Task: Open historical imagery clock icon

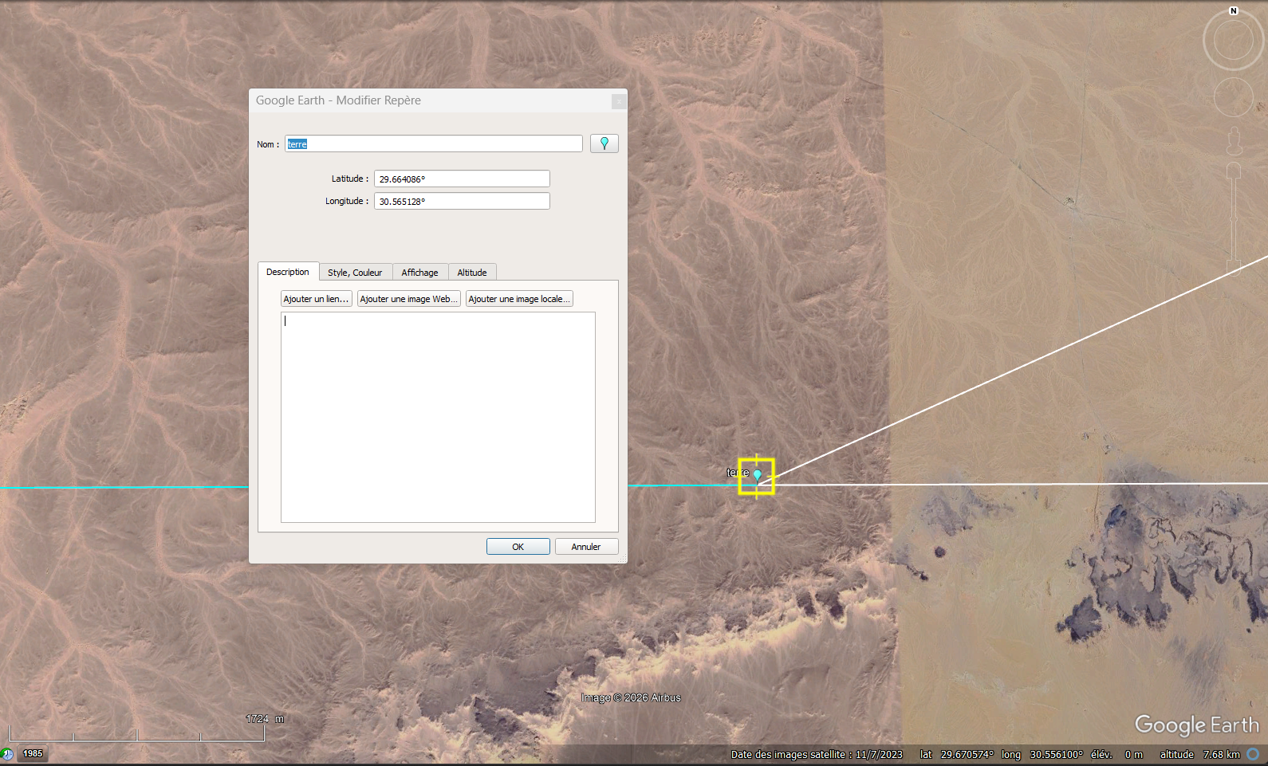Action: (x=7, y=753)
